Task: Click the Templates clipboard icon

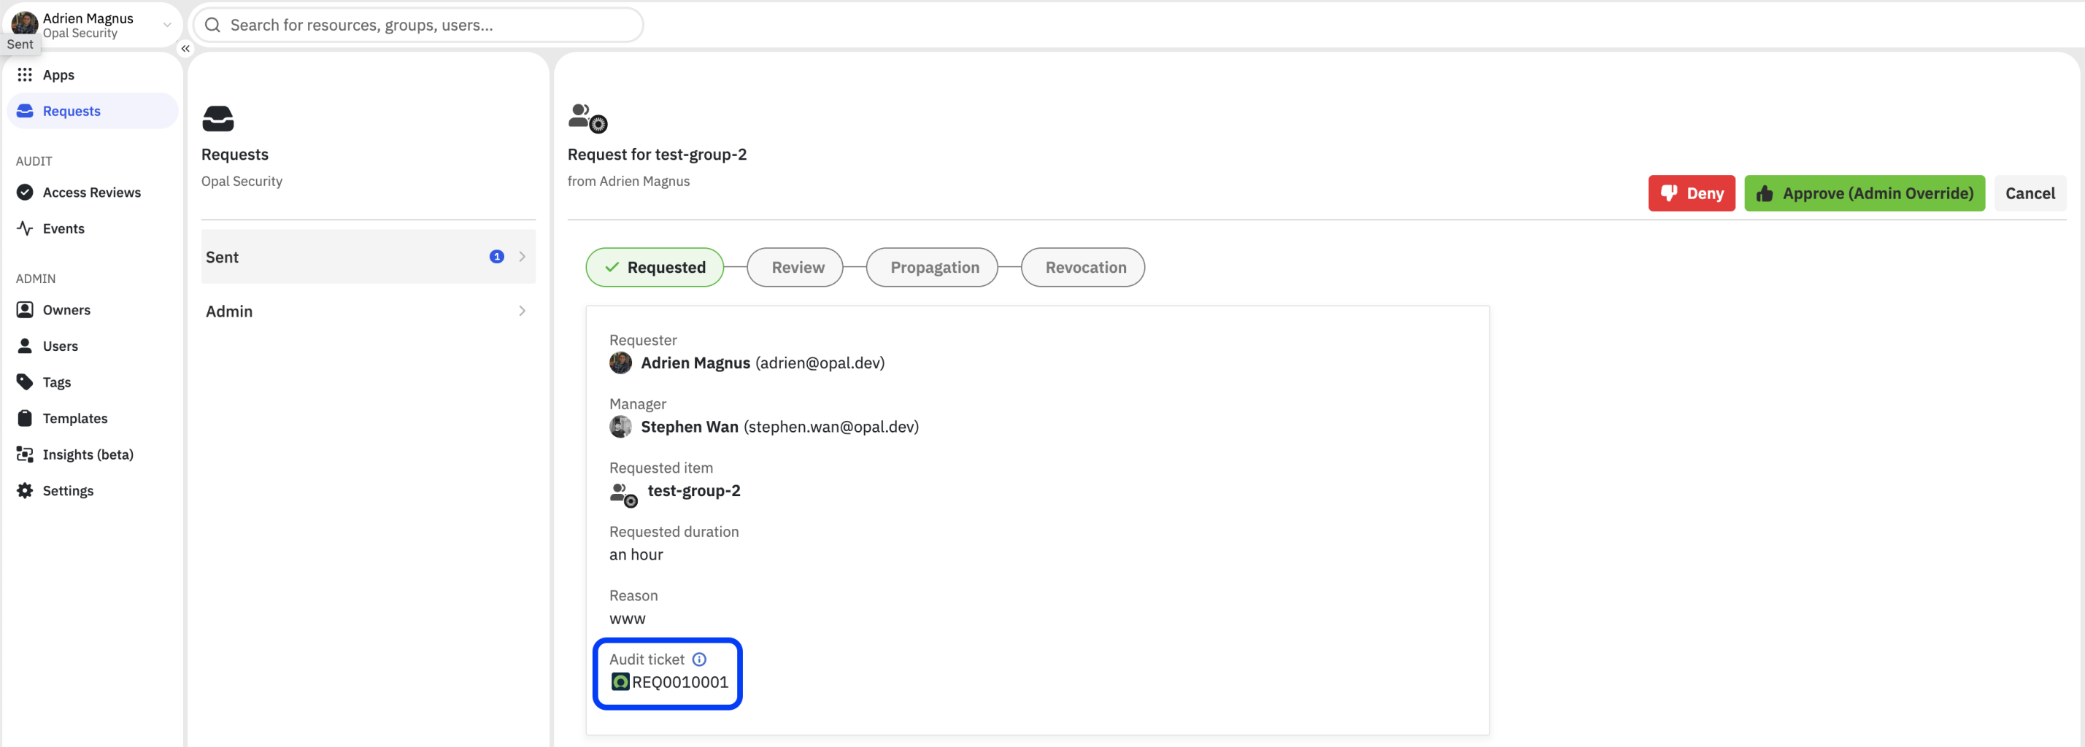Action: [x=24, y=417]
